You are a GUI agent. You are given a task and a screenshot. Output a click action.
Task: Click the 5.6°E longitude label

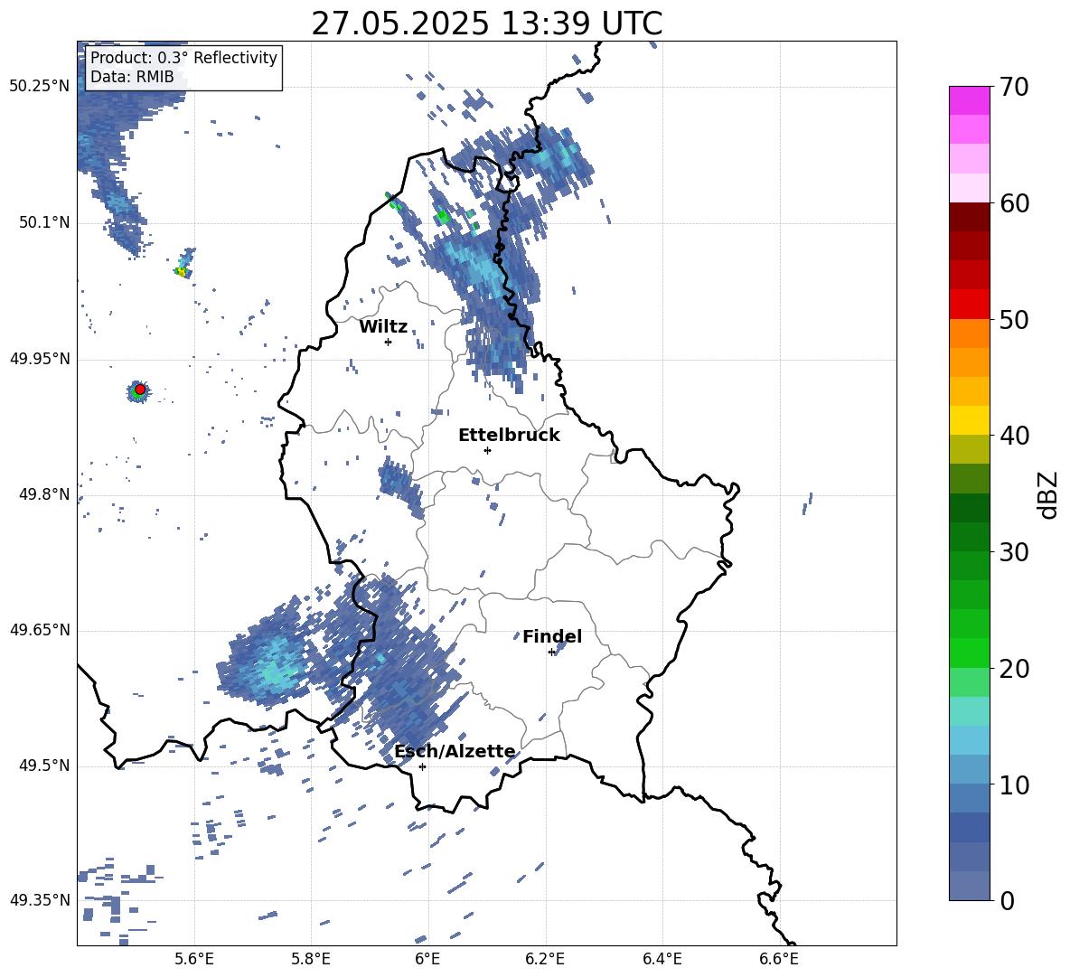[194, 959]
